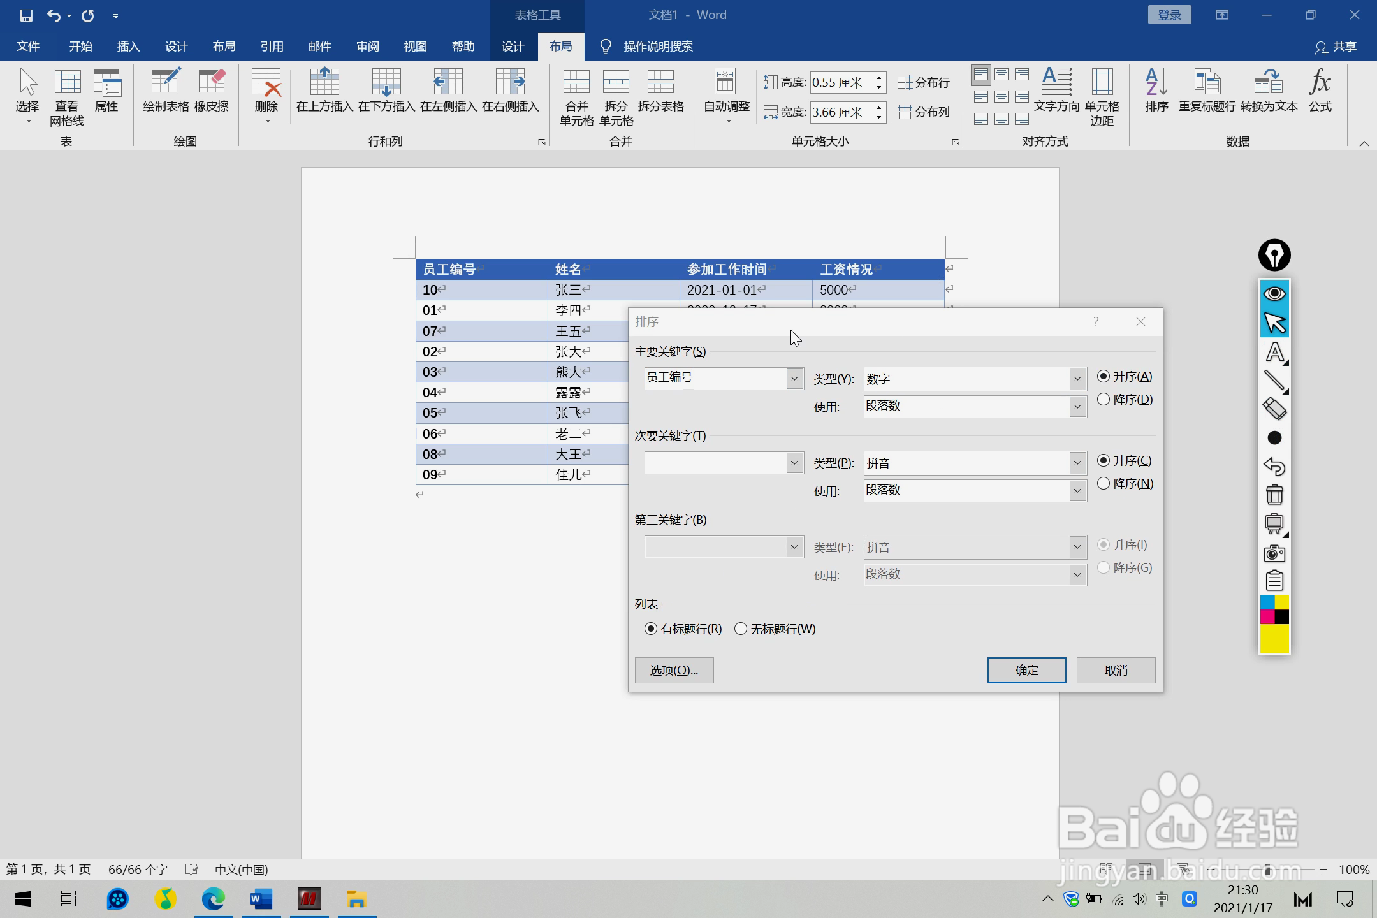Select the Eraser (橡皮擦) table tool

[212, 91]
